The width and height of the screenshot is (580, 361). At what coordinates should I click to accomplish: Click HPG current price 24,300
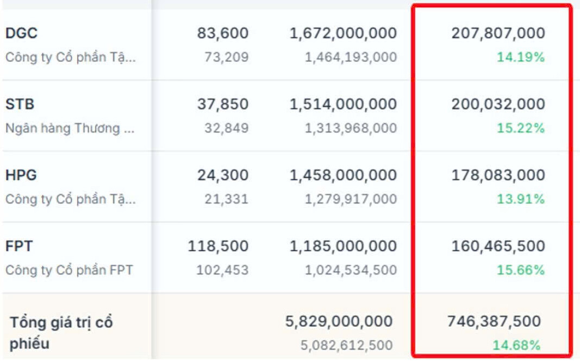pyautogui.click(x=222, y=175)
